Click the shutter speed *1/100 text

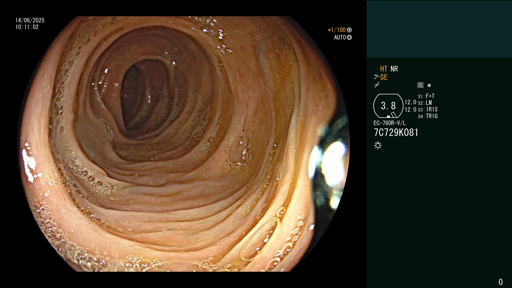(x=337, y=30)
